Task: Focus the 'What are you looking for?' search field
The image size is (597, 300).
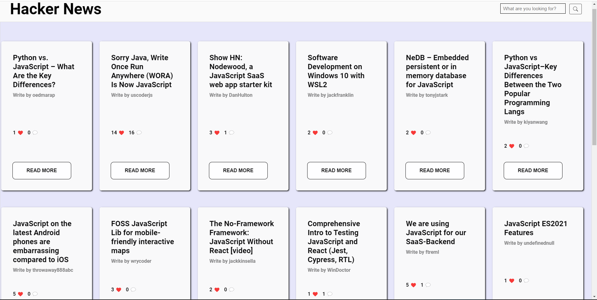Action: click(x=533, y=9)
